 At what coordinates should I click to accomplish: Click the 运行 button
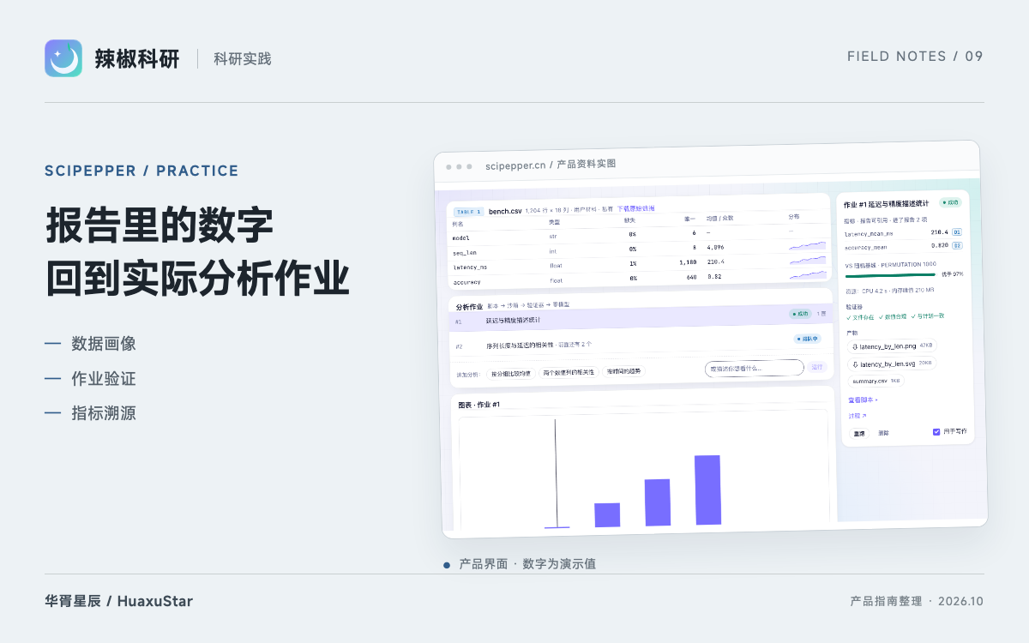[816, 367]
